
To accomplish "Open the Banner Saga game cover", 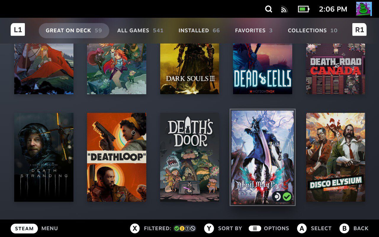I will click(44, 69).
